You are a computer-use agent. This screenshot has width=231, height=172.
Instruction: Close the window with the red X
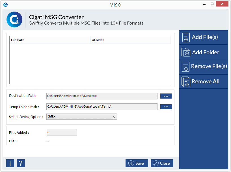[x=222, y=4]
